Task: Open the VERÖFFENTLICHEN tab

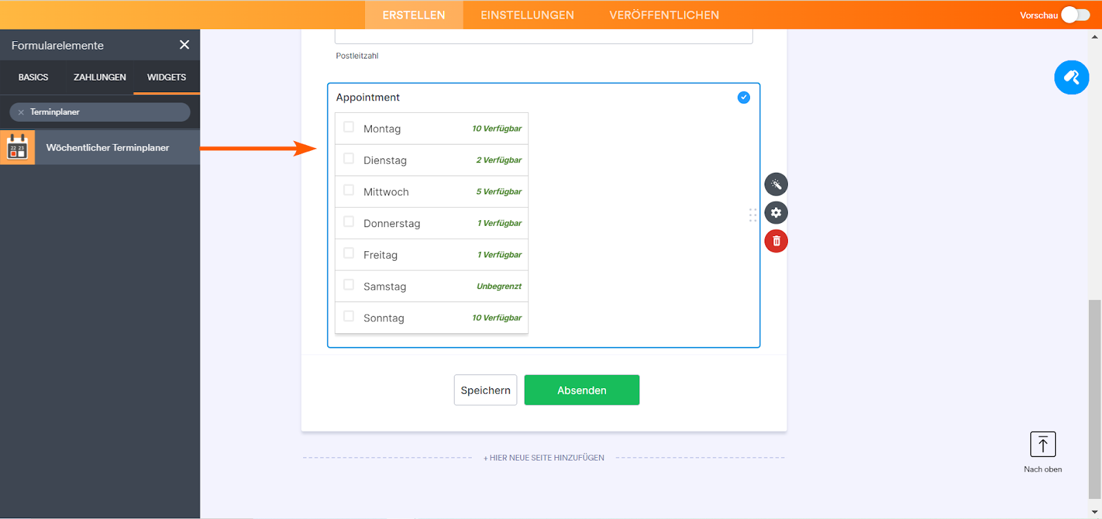Action: [x=664, y=15]
